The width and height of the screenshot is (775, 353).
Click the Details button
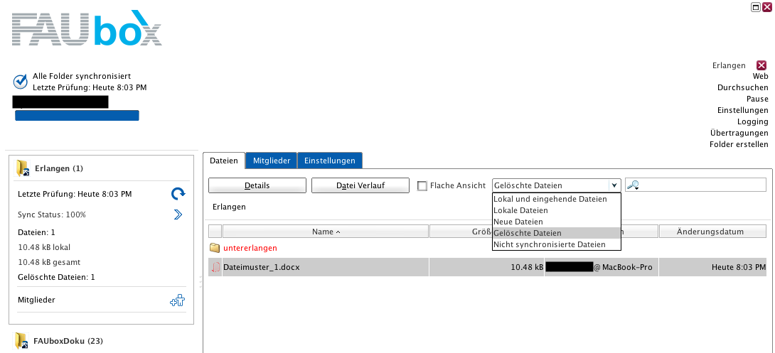pos(257,185)
